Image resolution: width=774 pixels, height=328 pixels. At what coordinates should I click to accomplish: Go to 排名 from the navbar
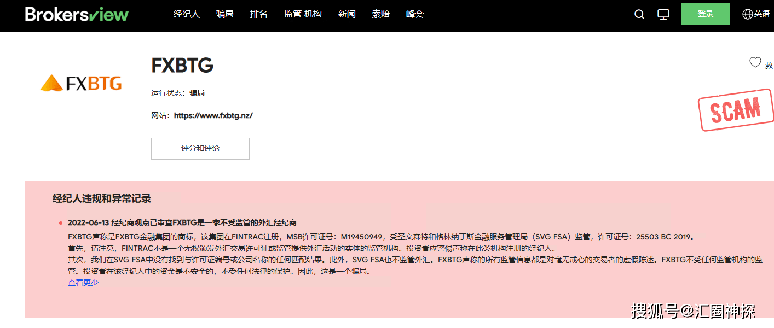tap(258, 14)
